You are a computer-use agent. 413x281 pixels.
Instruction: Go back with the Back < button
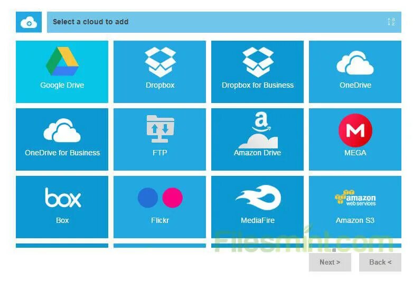380,263
